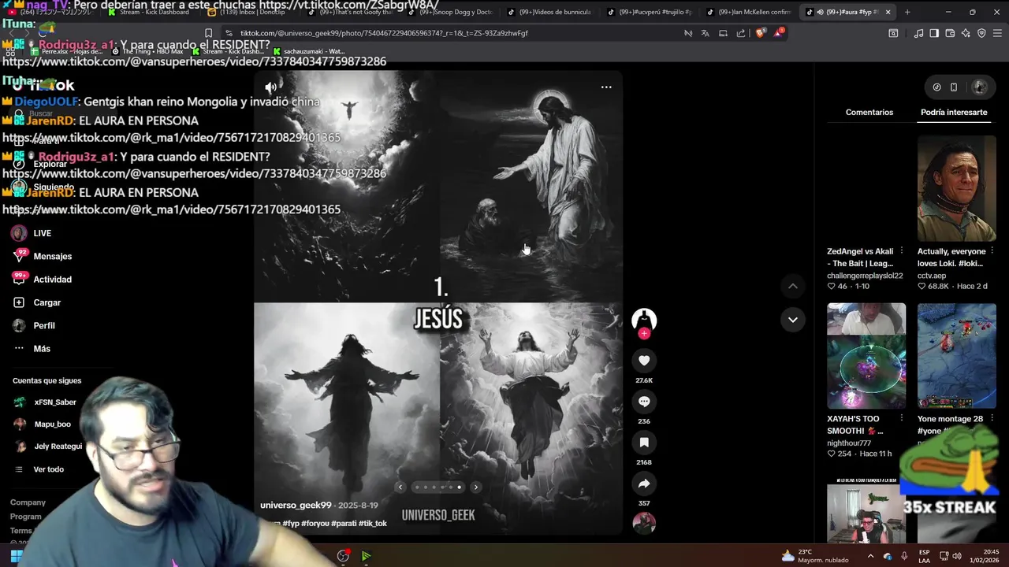Open the Brave wallet icon

[x=950, y=33]
